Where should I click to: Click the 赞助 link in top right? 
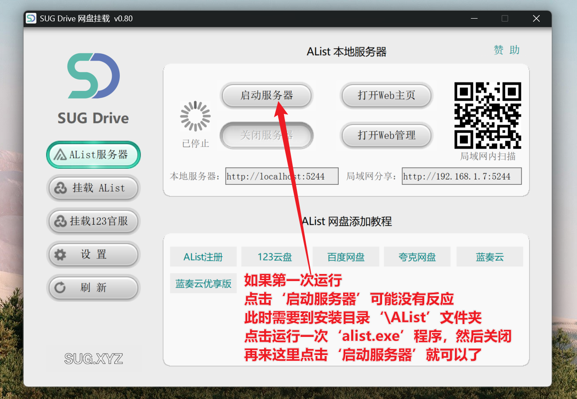[x=506, y=50]
